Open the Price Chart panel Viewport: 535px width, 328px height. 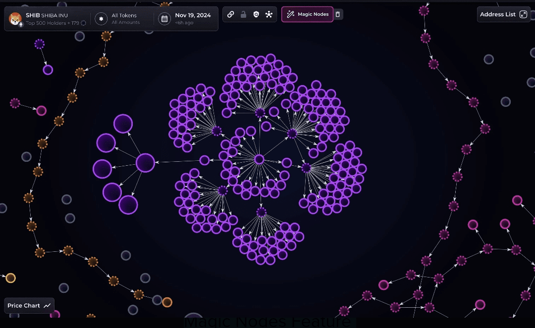point(29,306)
